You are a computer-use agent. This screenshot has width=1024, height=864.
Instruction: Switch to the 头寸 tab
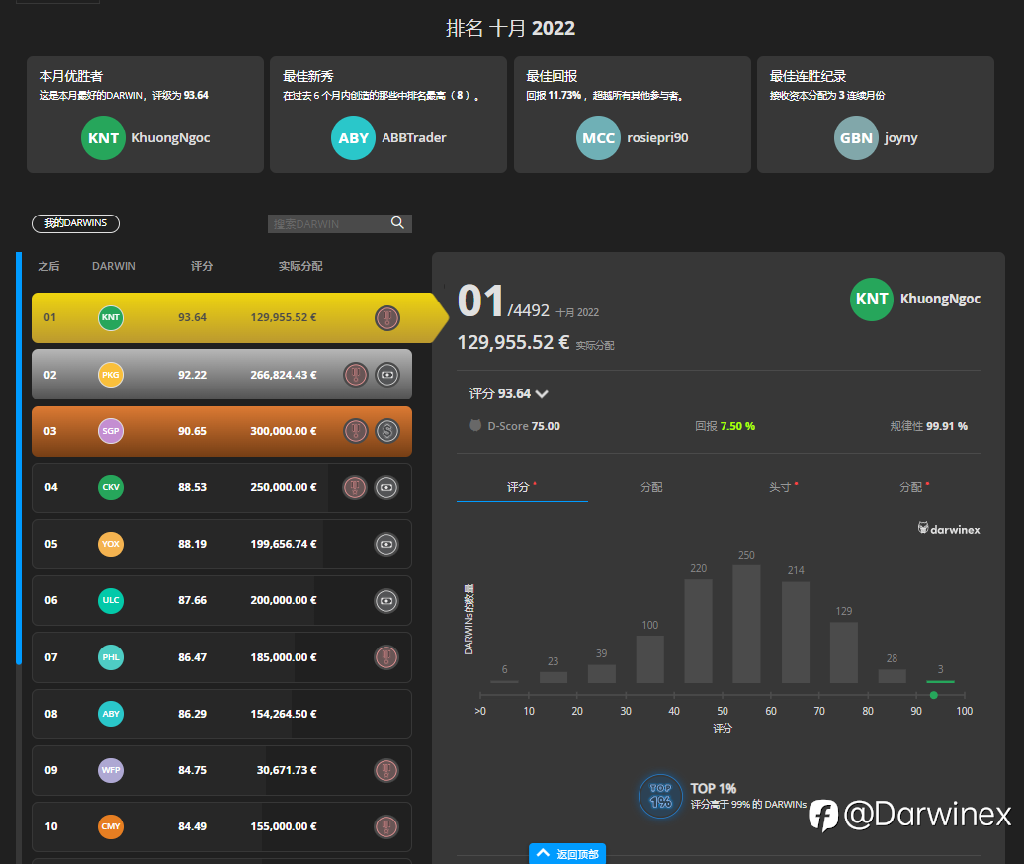pos(783,487)
